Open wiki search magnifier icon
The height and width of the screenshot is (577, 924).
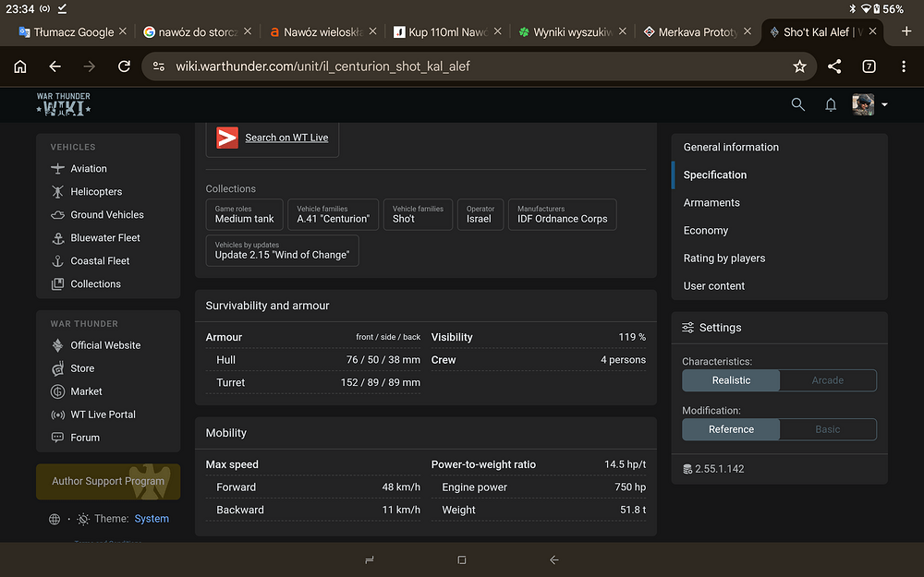[x=797, y=105]
